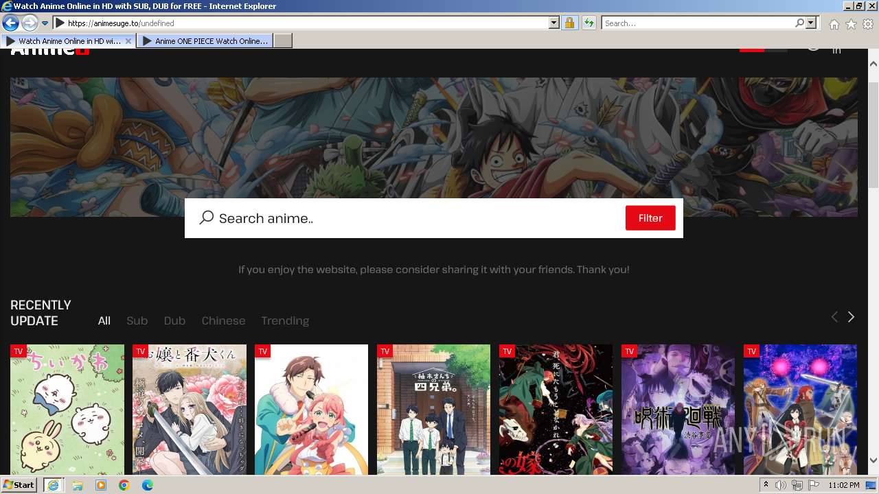The height and width of the screenshot is (494, 879).
Task: Open Google Chrome from the taskbar
Action: 124,485
